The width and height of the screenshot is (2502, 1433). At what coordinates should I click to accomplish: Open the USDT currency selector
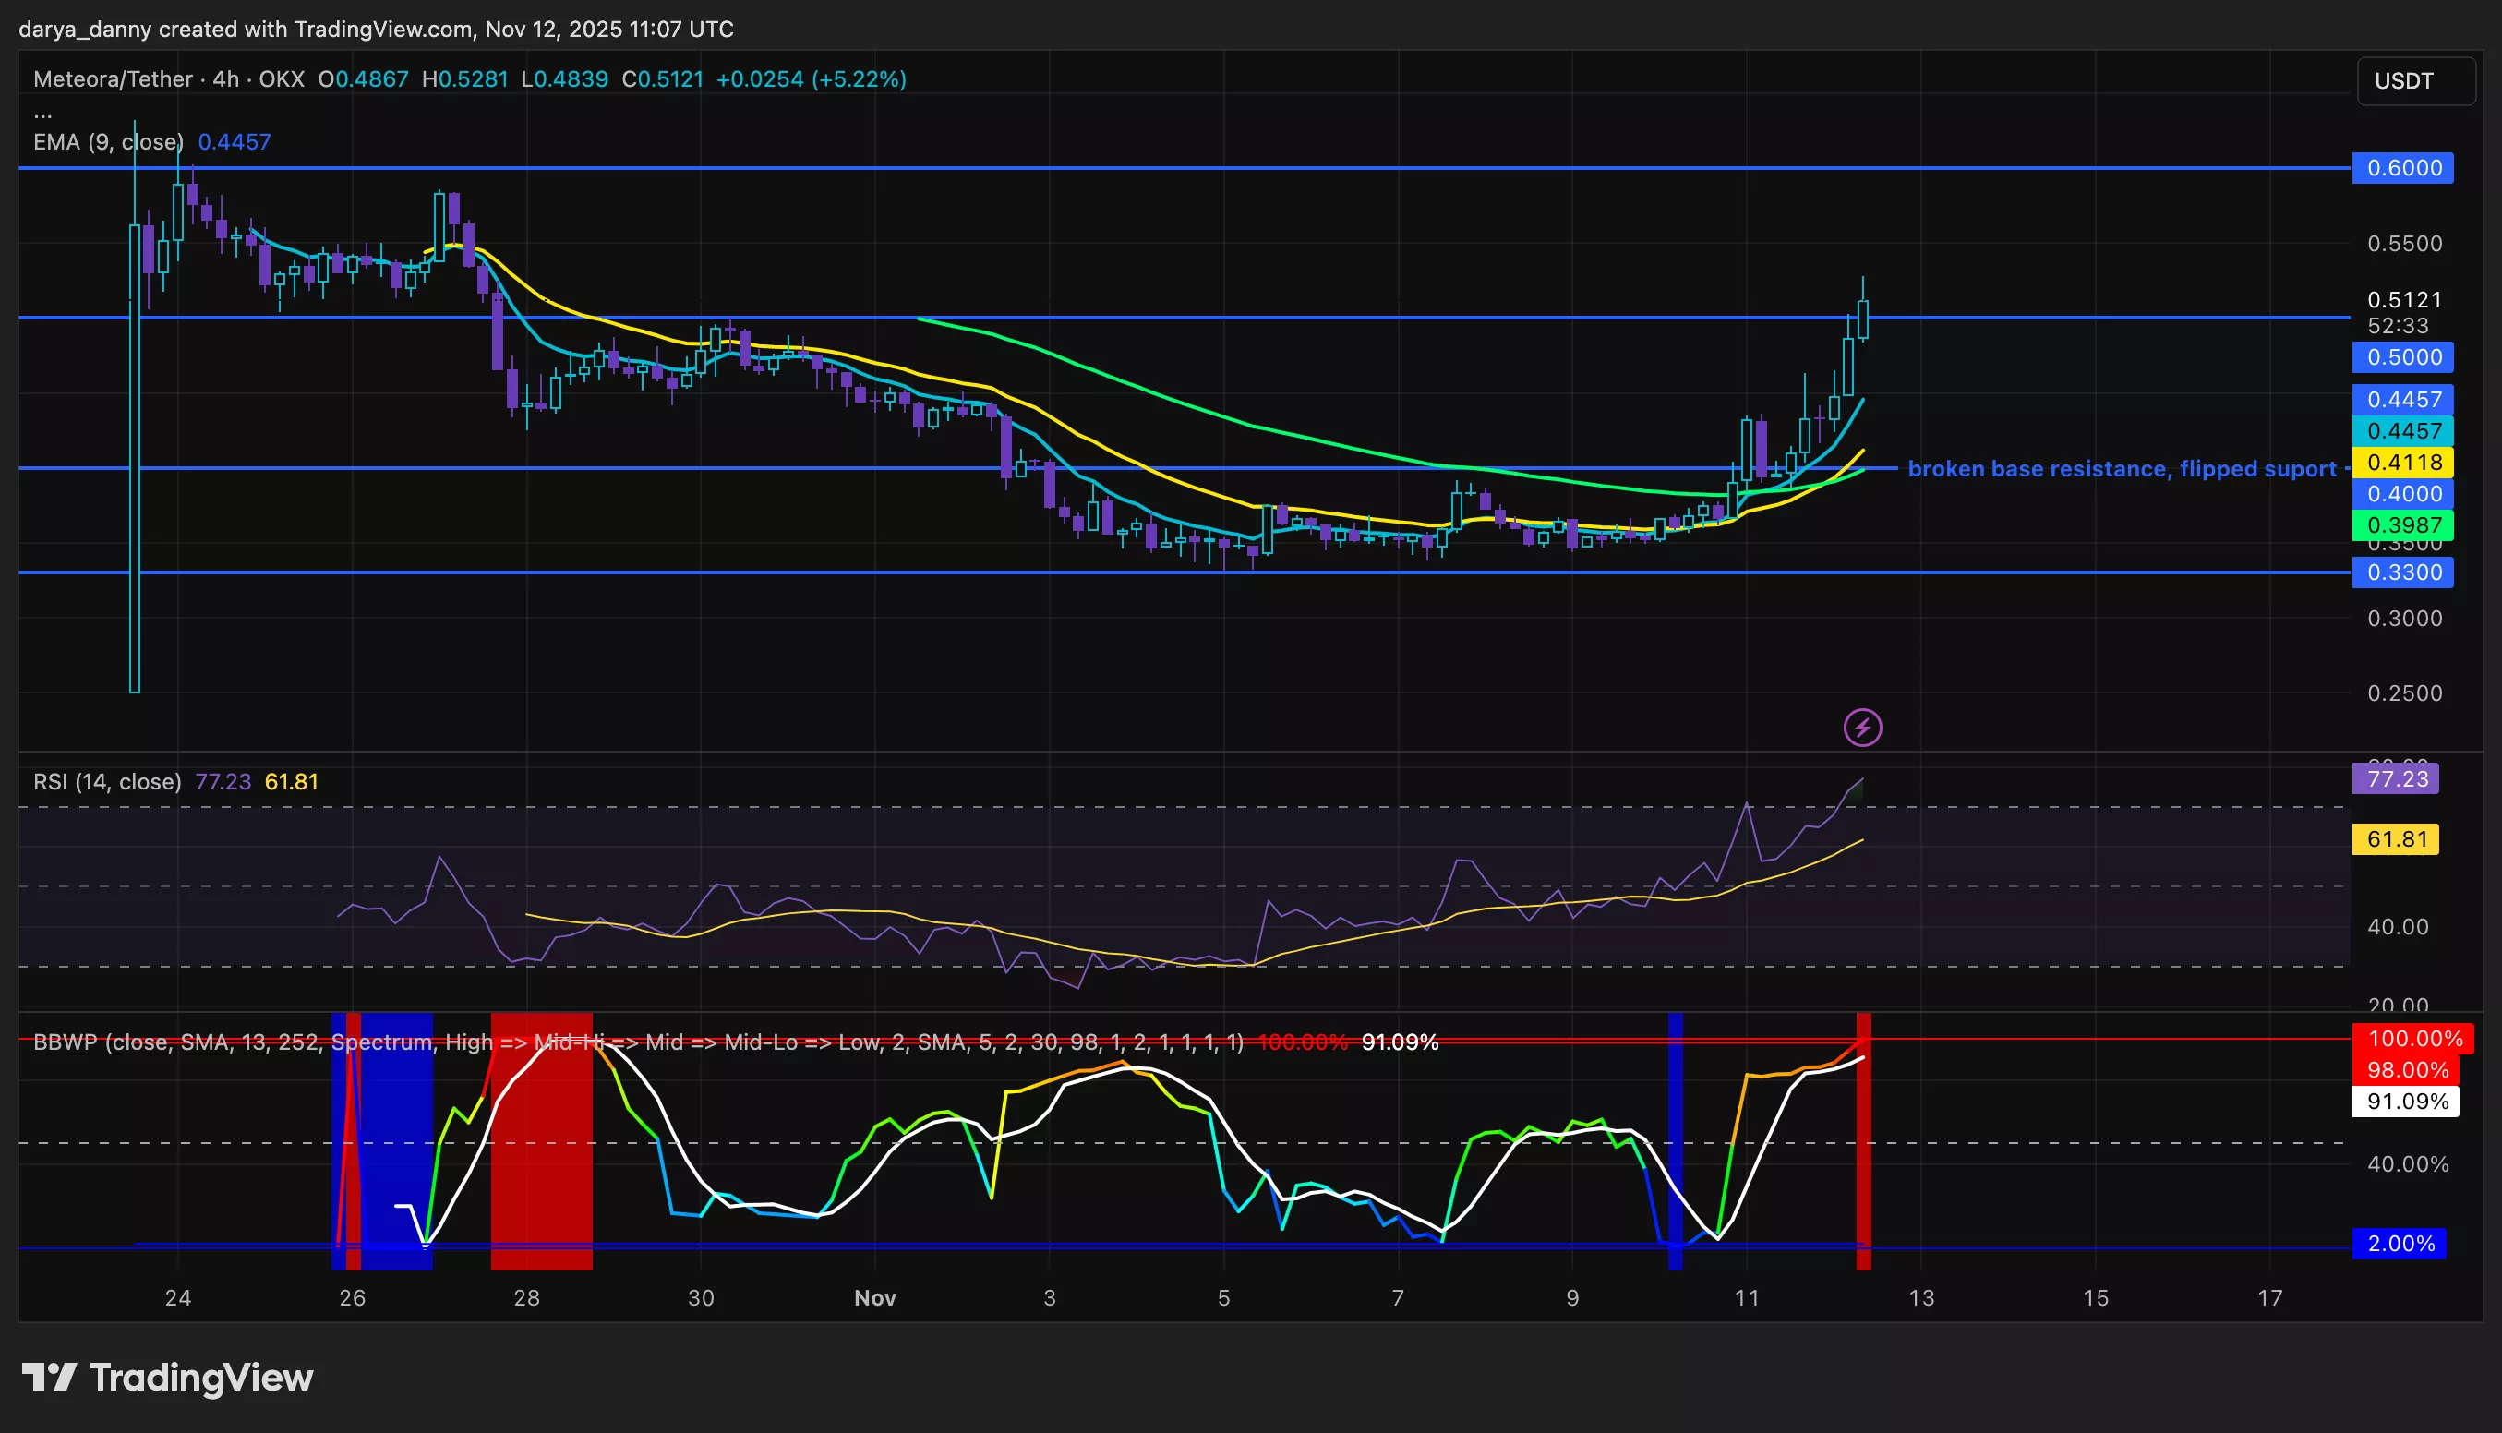2415,81
